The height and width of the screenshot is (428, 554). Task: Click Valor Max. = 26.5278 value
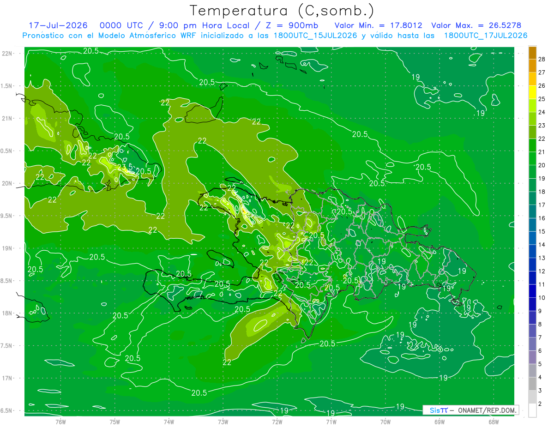tap(476, 25)
